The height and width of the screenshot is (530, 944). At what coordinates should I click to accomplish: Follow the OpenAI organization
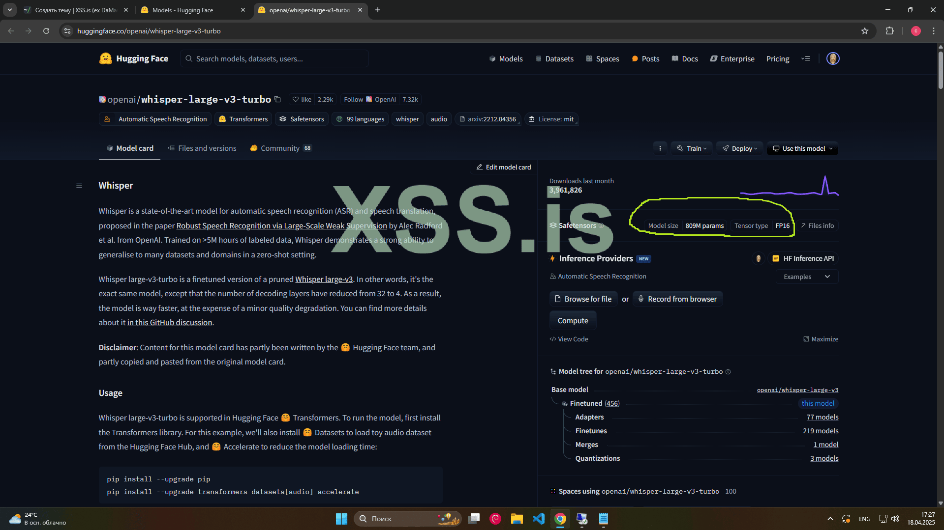(x=369, y=99)
